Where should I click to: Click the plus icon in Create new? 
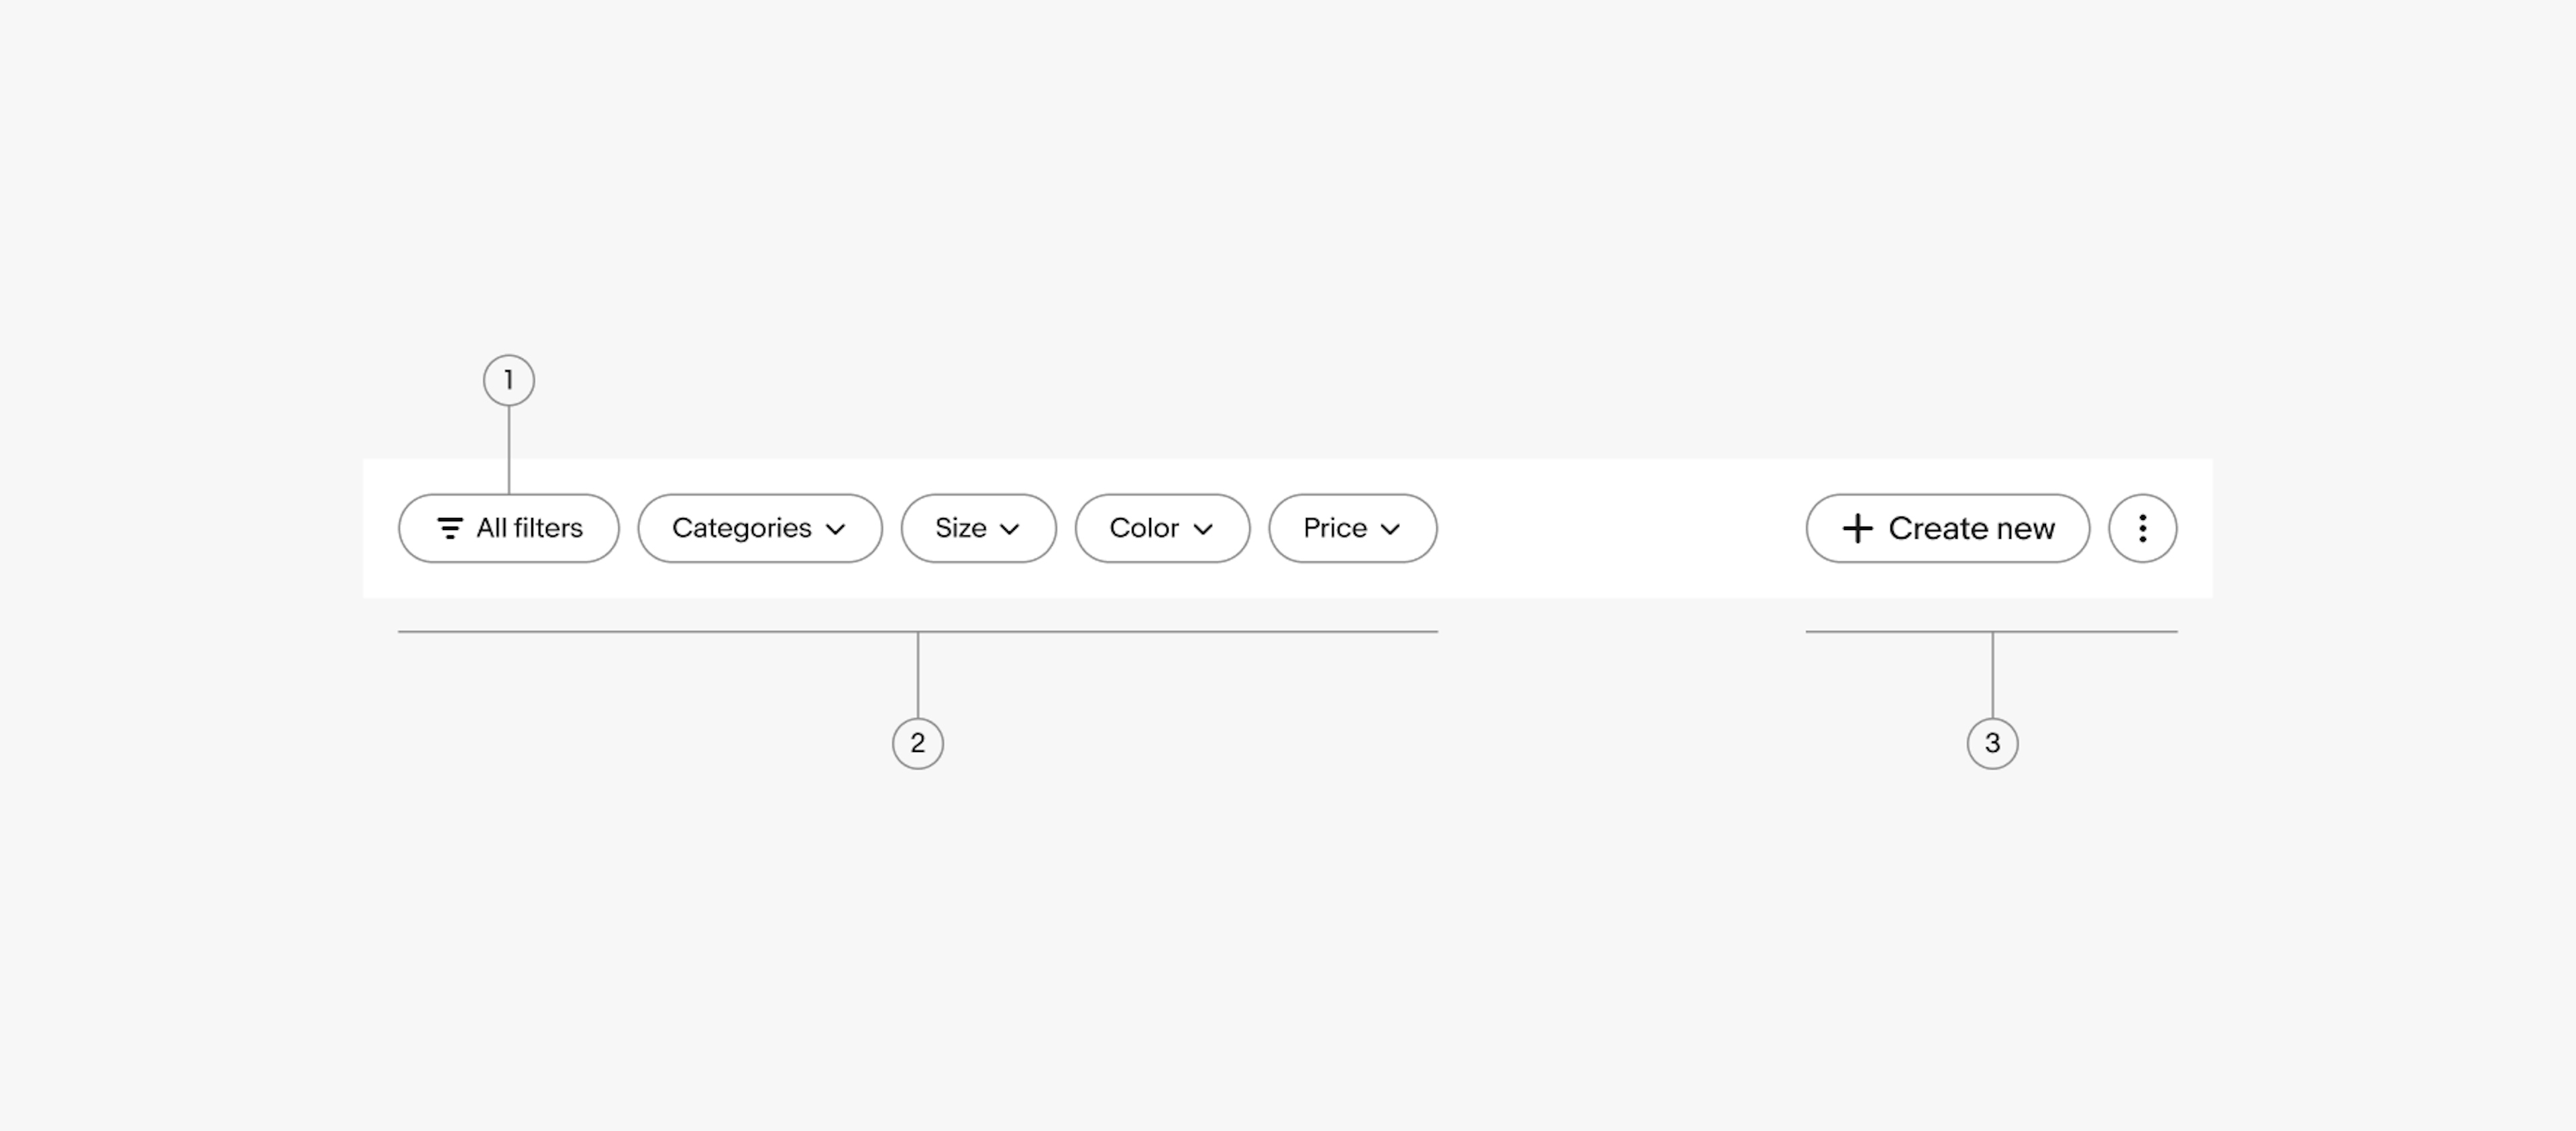point(1855,528)
